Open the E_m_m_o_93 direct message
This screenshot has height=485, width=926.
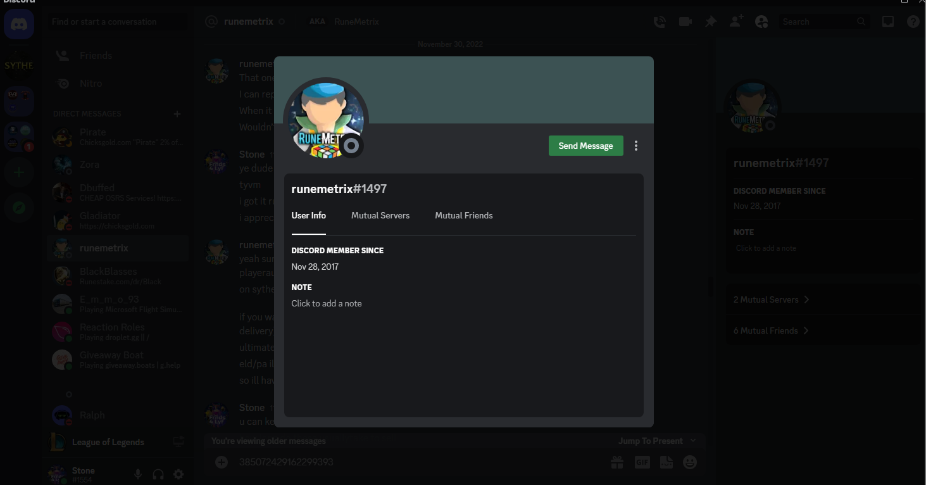[x=118, y=304]
